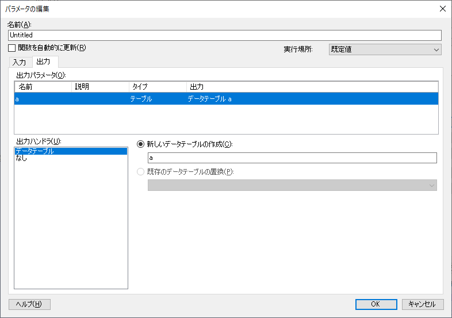Open the 実行場所 dropdown showing 既定値
This screenshot has width=452, height=318.
[385, 49]
